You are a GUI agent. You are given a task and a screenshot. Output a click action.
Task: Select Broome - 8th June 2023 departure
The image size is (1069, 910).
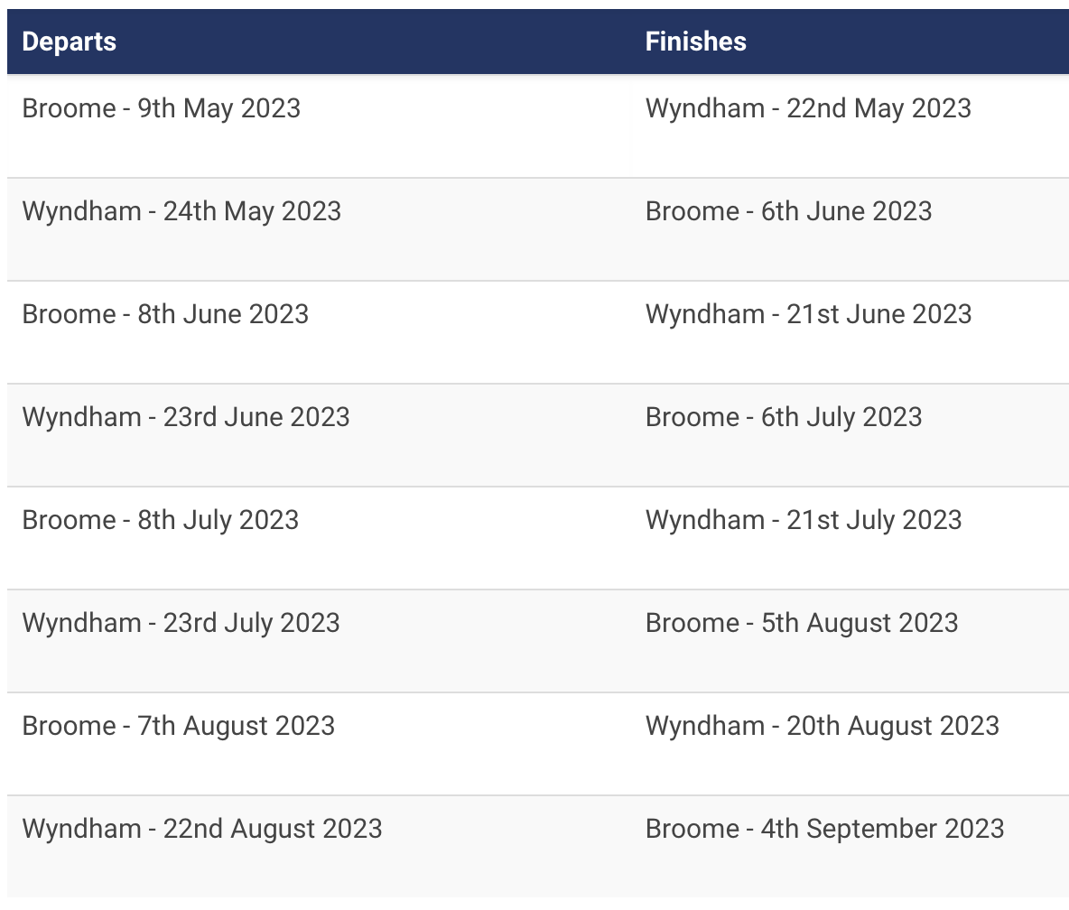[x=165, y=314]
